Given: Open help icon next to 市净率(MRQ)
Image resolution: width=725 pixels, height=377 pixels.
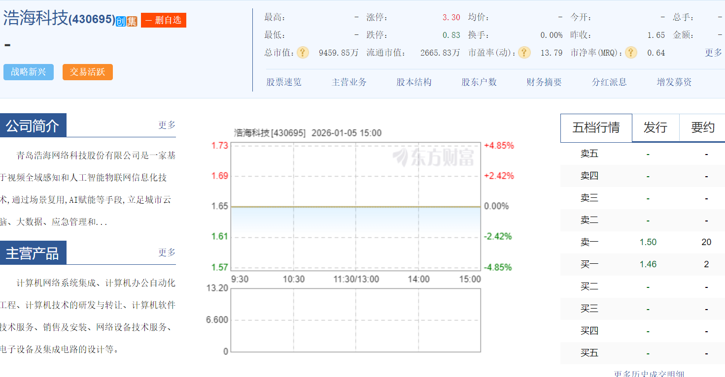Looking at the screenshot, I should pos(631,52).
